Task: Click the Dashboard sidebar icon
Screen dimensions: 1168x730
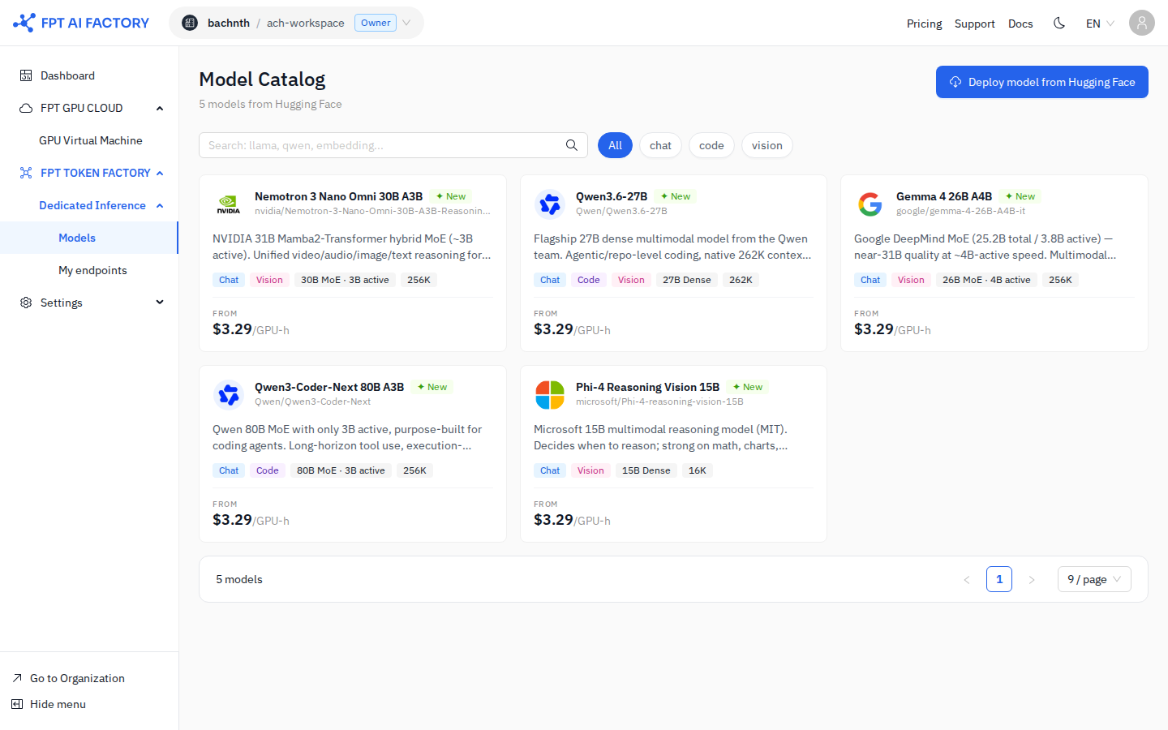Action: pyautogui.click(x=26, y=75)
